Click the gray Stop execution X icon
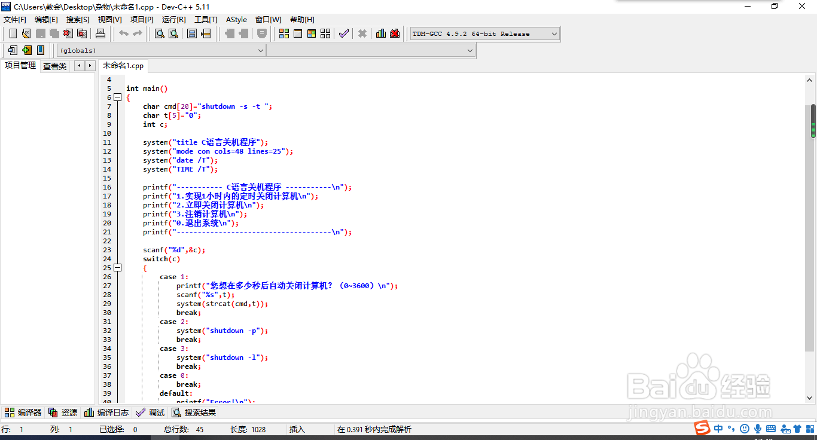 tap(362, 33)
